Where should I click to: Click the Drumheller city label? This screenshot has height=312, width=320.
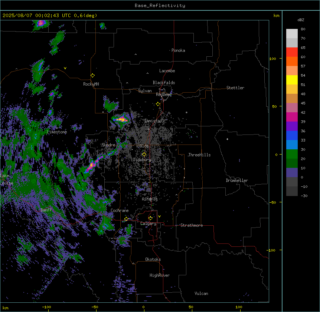(237, 180)
